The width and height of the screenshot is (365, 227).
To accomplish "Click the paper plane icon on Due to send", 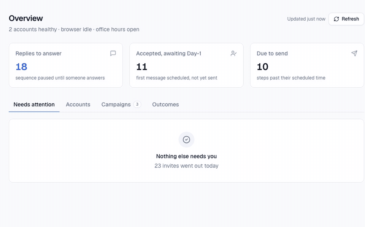I will pyautogui.click(x=354, y=54).
